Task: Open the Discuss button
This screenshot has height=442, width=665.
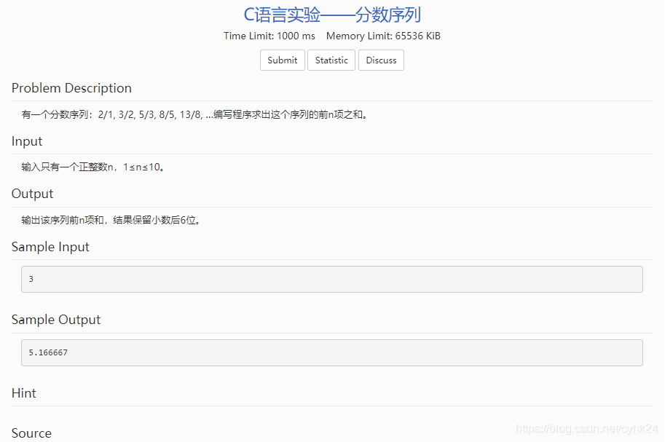Action: pyautogui.click(x=381, y=60)
